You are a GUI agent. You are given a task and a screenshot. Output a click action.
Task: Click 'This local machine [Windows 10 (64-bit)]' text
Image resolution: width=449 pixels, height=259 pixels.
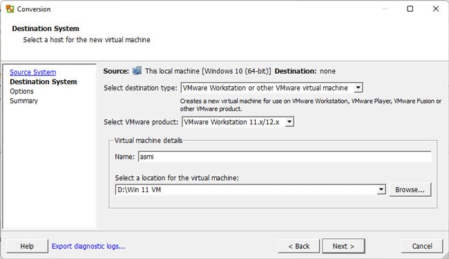coord(208,71)
